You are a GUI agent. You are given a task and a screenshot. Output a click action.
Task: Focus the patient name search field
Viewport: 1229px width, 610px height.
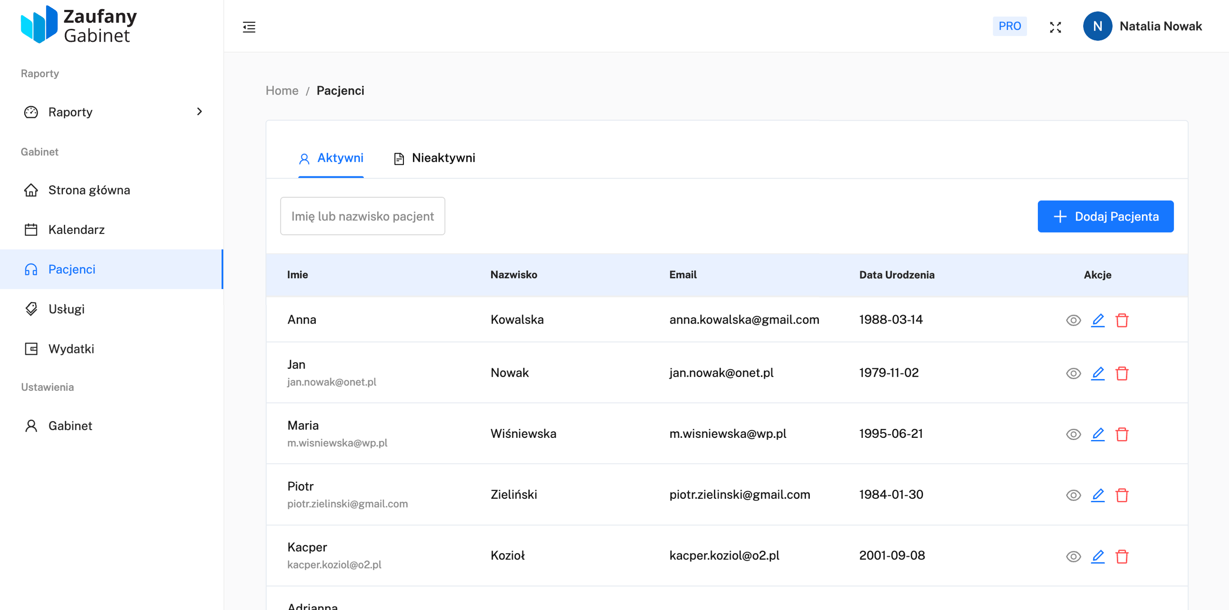(x=362, y=217)
